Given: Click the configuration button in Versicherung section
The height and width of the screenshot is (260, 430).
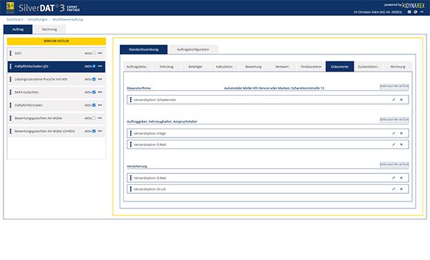Looking at the screenshot, I should (x=394, y=164).
